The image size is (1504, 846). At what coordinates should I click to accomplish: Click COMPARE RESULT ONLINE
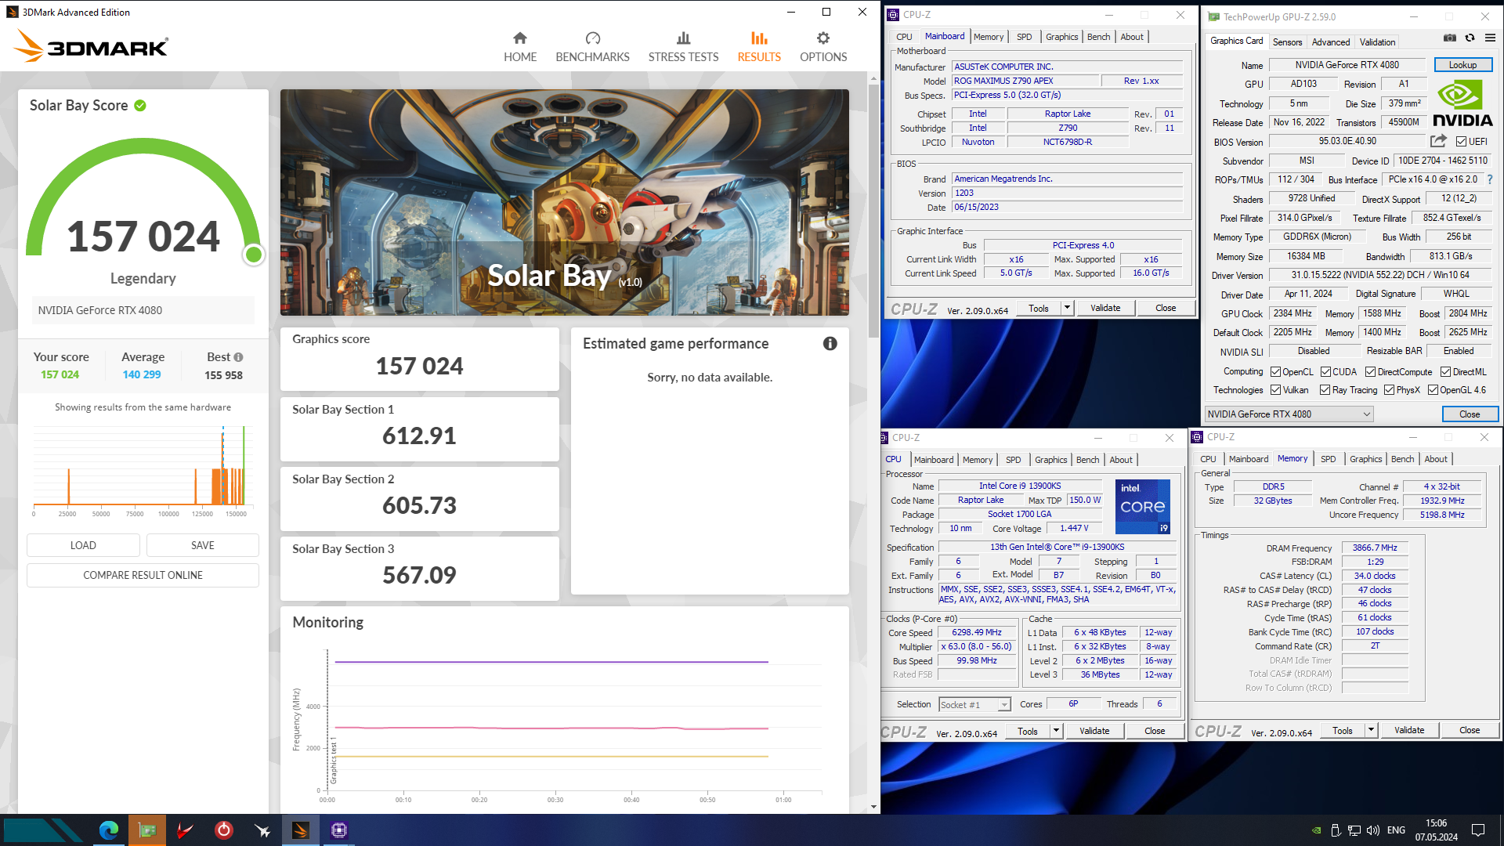point(143,575)
